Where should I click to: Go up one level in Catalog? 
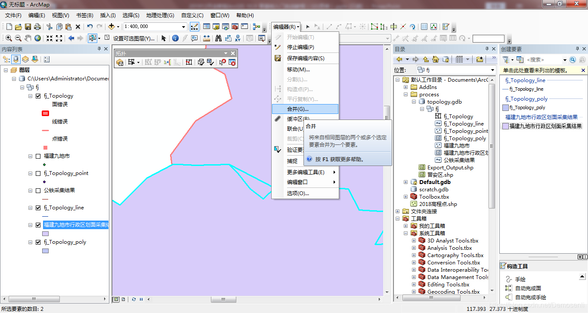(x=426, y=59)
